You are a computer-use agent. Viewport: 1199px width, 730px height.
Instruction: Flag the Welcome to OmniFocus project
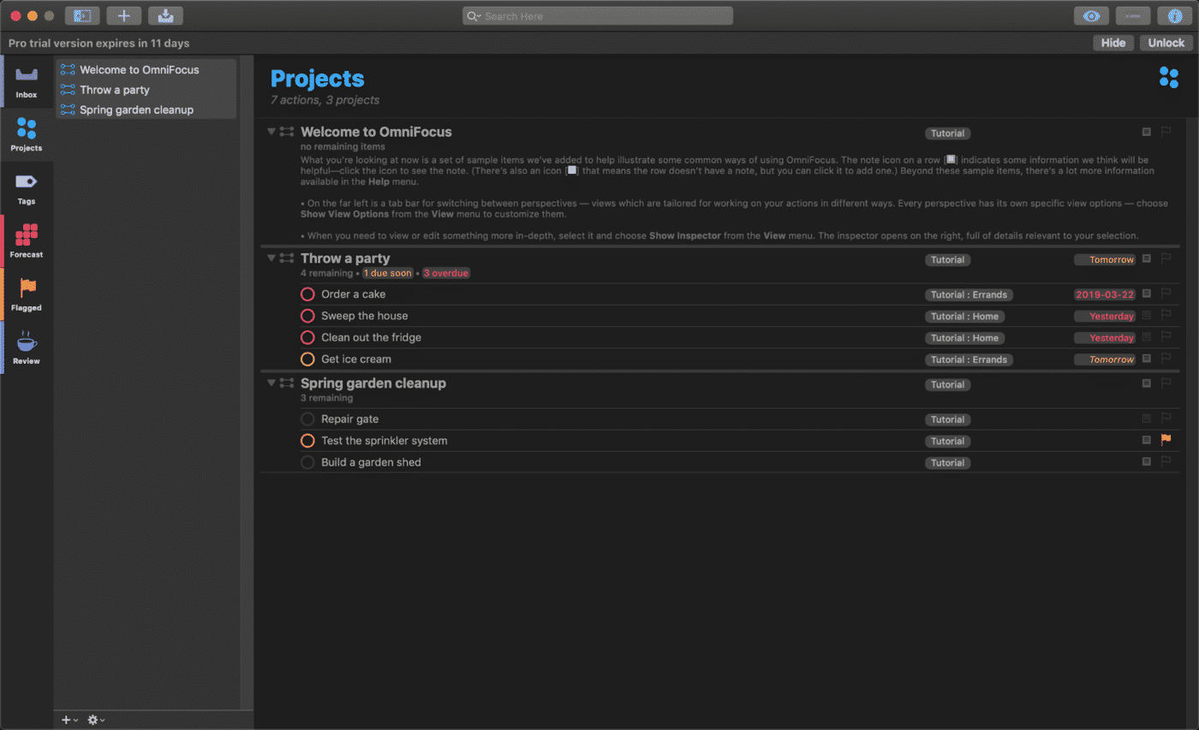(1166, 132)
